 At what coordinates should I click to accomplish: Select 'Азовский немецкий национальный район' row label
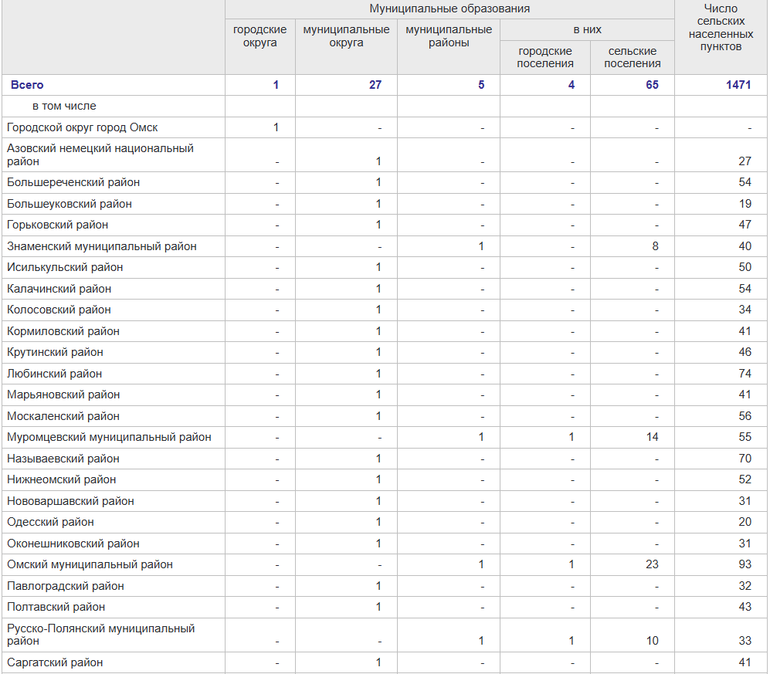[x=100, y=154]
